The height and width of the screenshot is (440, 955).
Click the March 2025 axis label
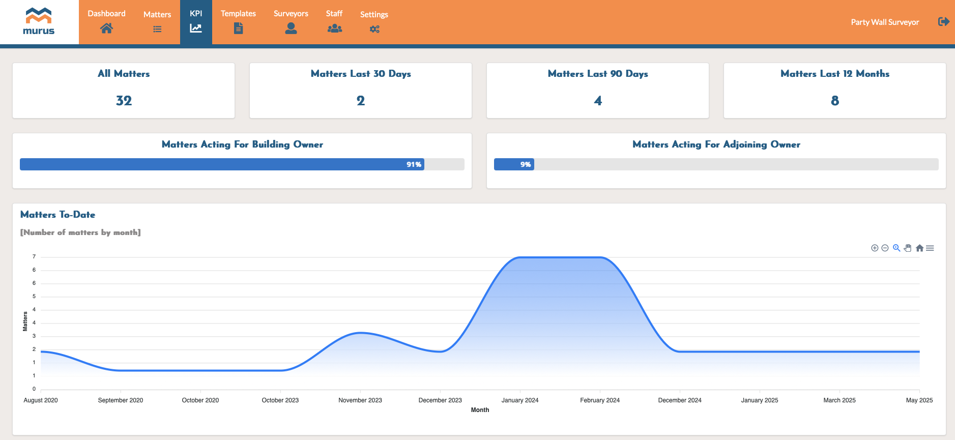[840, 400]
